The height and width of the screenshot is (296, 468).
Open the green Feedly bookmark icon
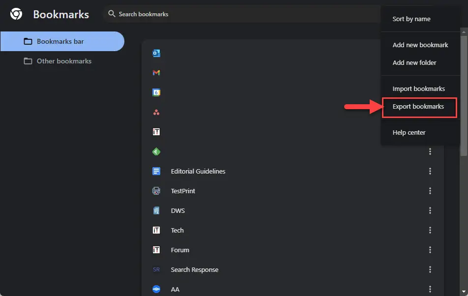click(x=156, y=151)
